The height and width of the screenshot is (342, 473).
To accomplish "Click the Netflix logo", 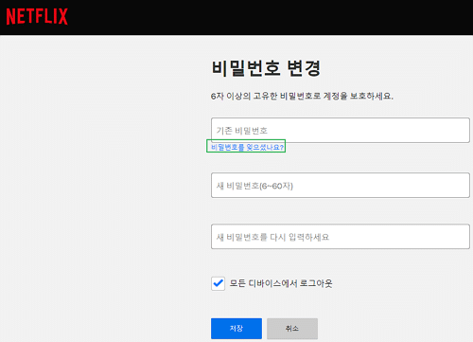I will [37, 16].
